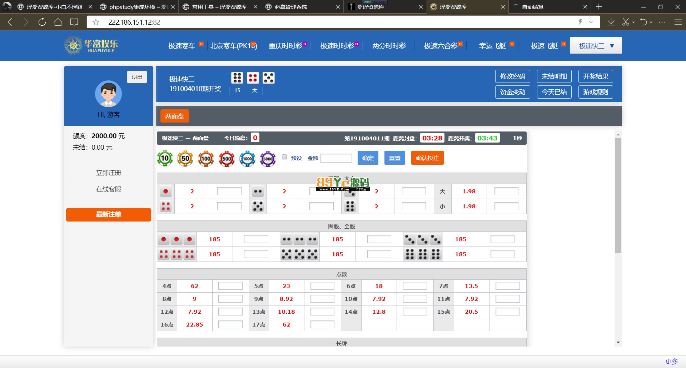The image size is (686, 368).
Task: Open 幸运飞艇 in the nav menu
Action: 493,46
